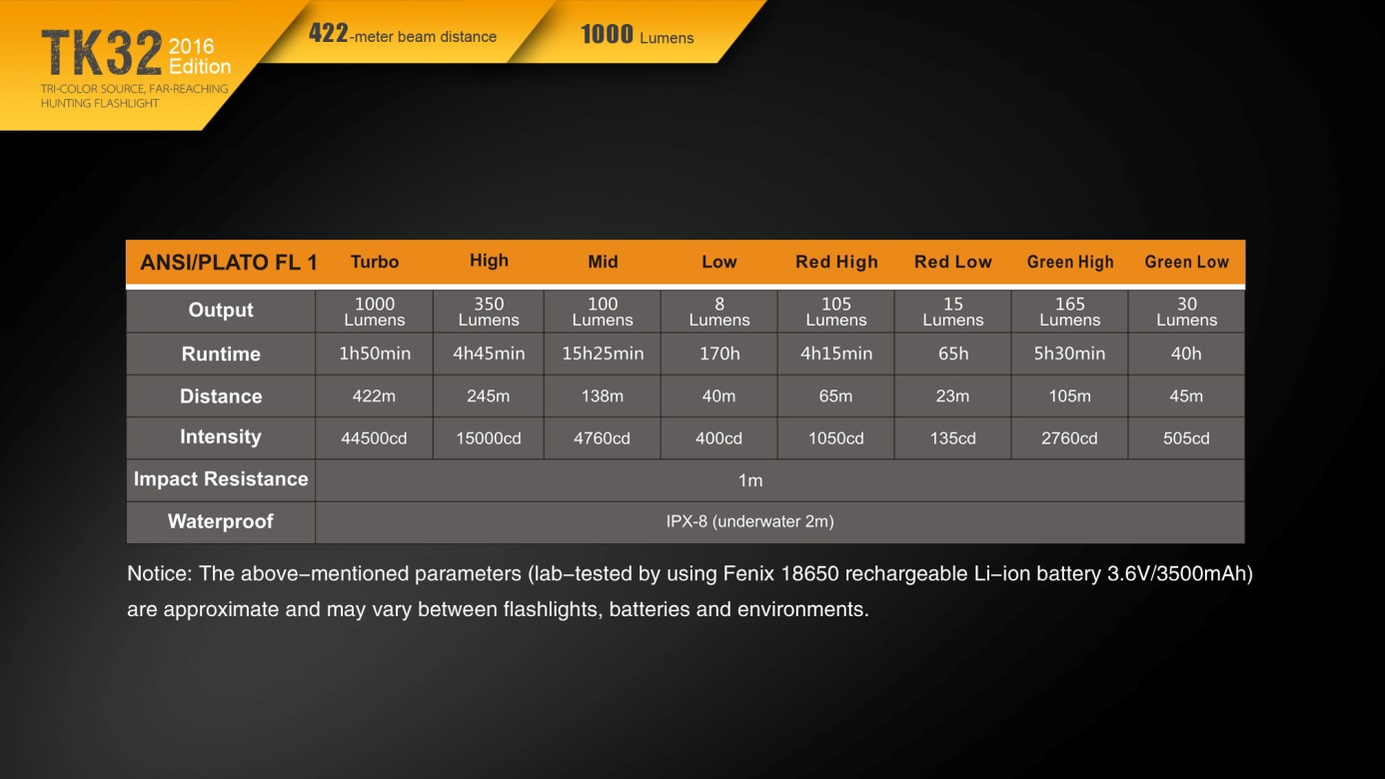The height and width of the screenshot is (779, 1385).
Task: Select the Intensity row label
Action: (221, 437)
